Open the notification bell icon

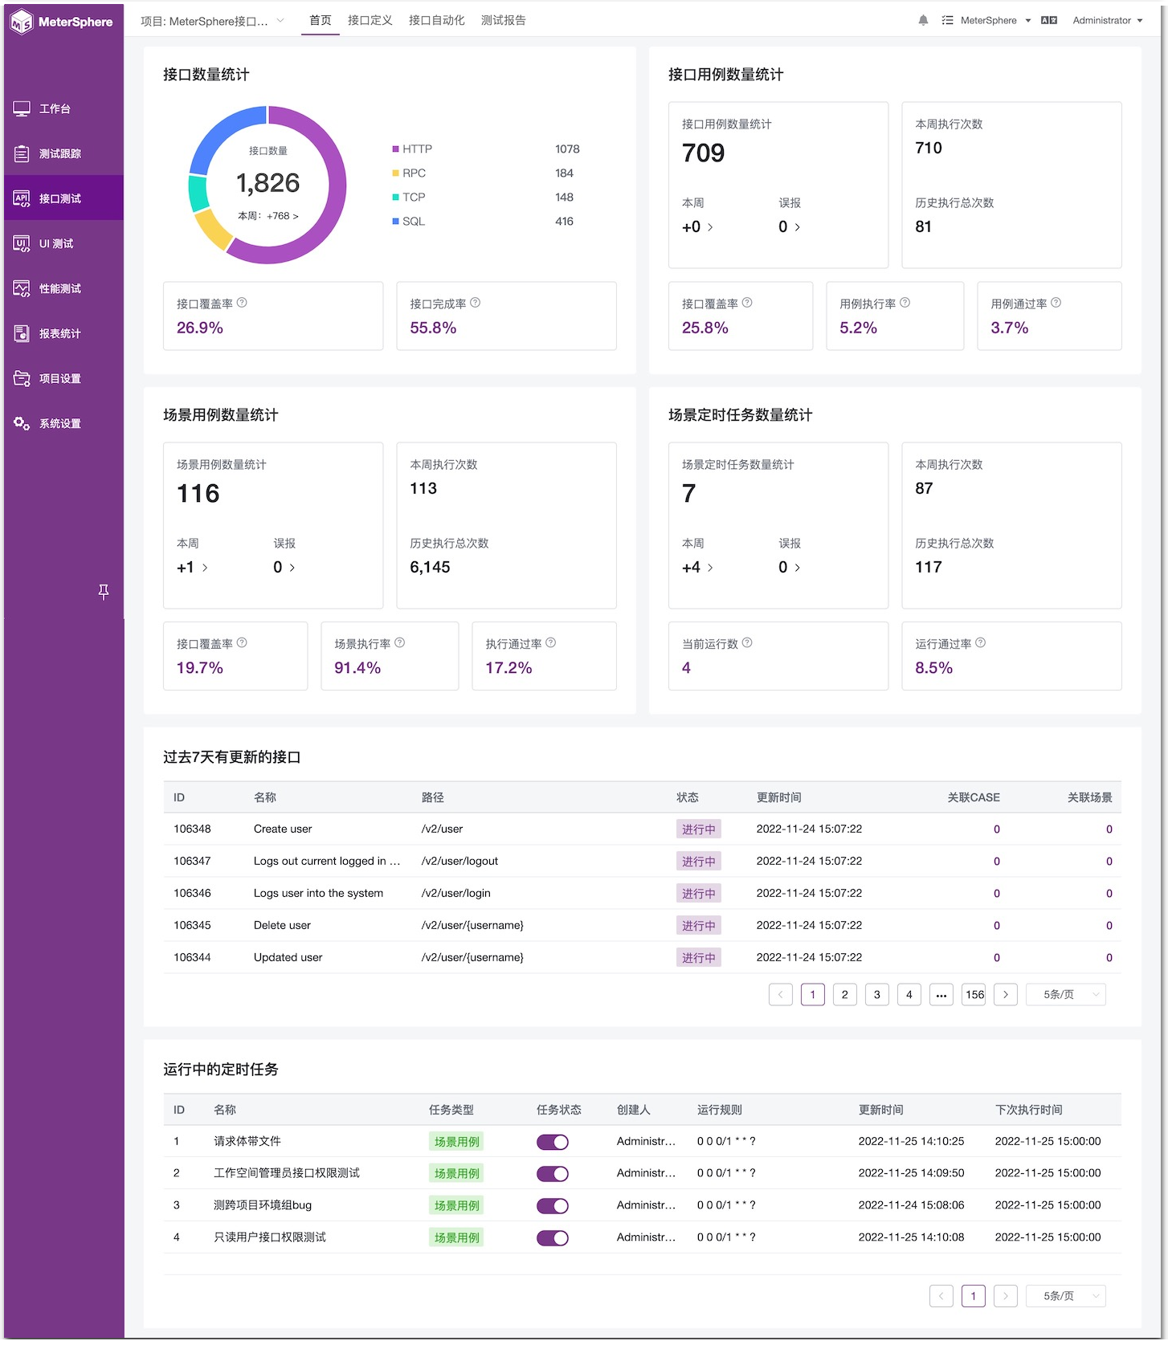coord(923,20)
